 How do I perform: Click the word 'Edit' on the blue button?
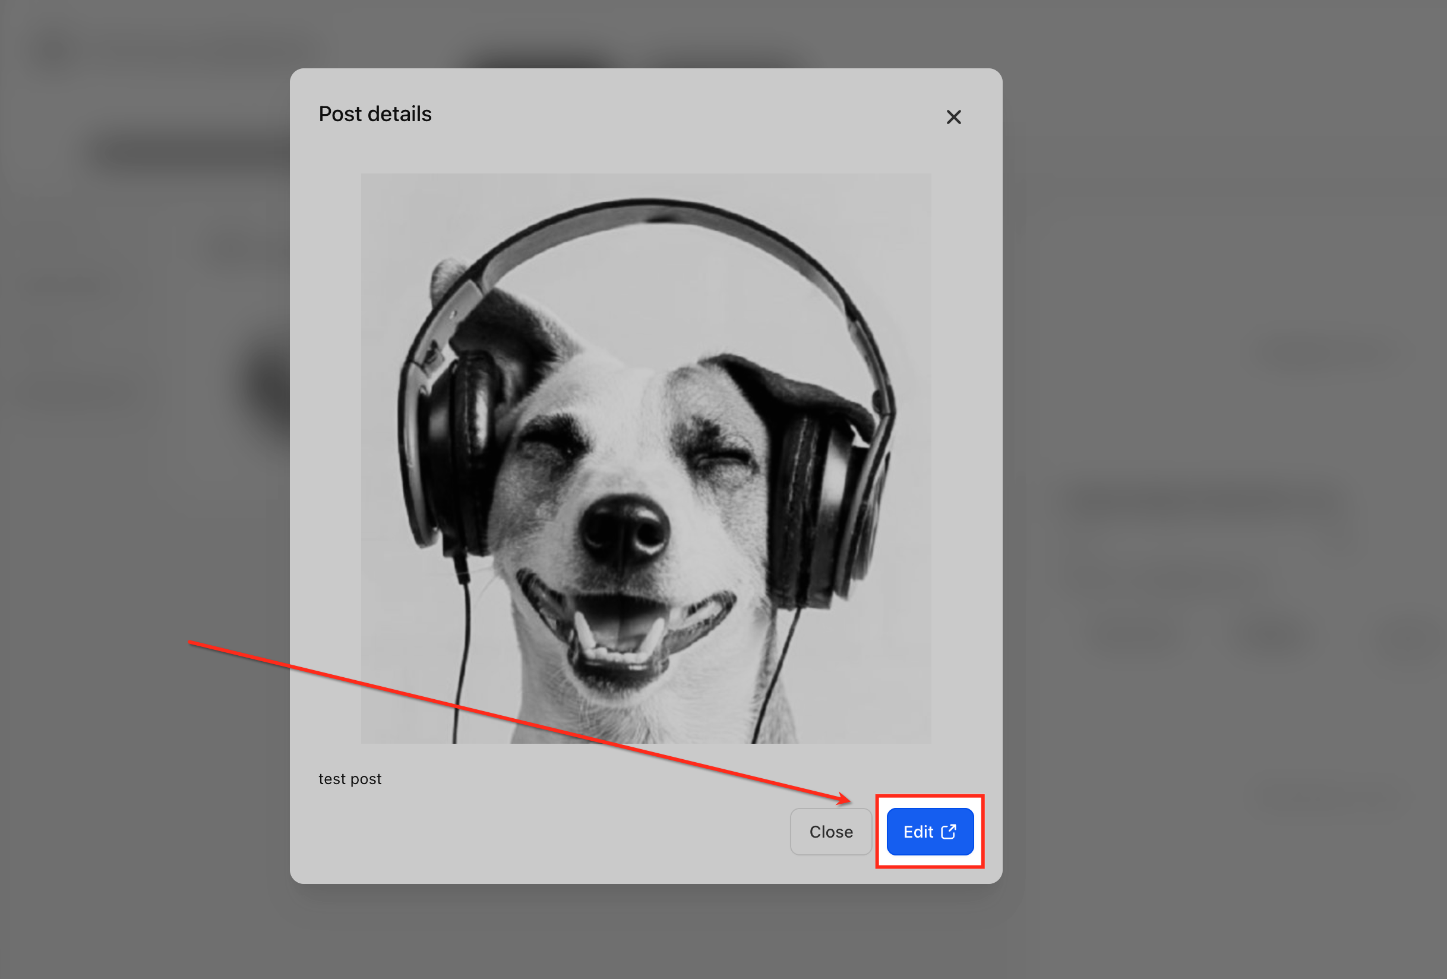tap(918, 832)
